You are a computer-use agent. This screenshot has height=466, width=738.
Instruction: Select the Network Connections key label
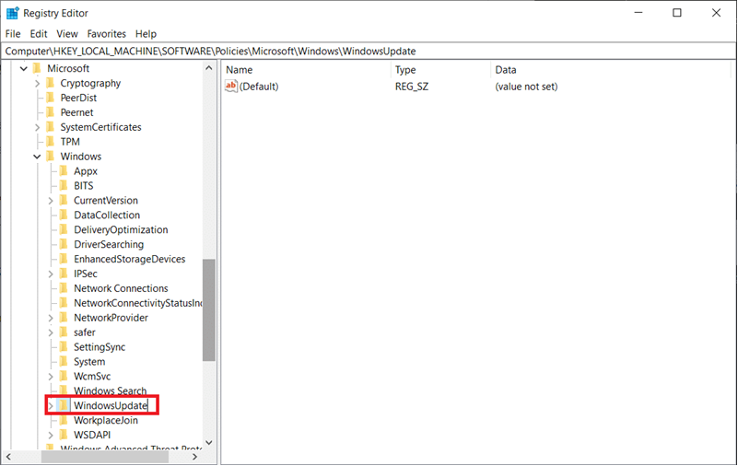[x=121, y=288]
